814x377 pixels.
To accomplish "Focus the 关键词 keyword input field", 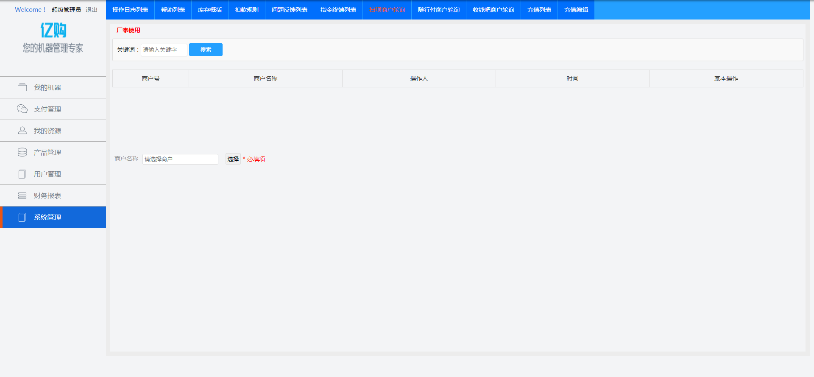I will pyautogui.click(x=164, y=50).
